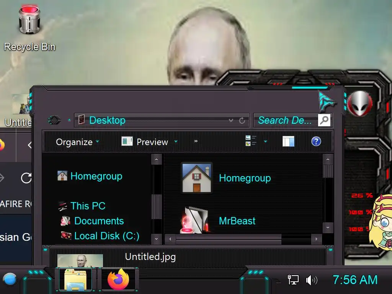Launch Firefox from the taskbar
The width and height of the screenshot is (392, 294).
118,279
